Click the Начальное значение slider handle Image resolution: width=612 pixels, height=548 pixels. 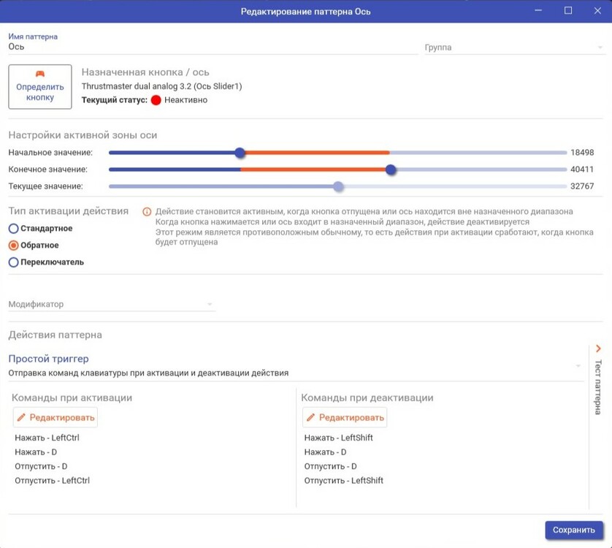(240, 153)
